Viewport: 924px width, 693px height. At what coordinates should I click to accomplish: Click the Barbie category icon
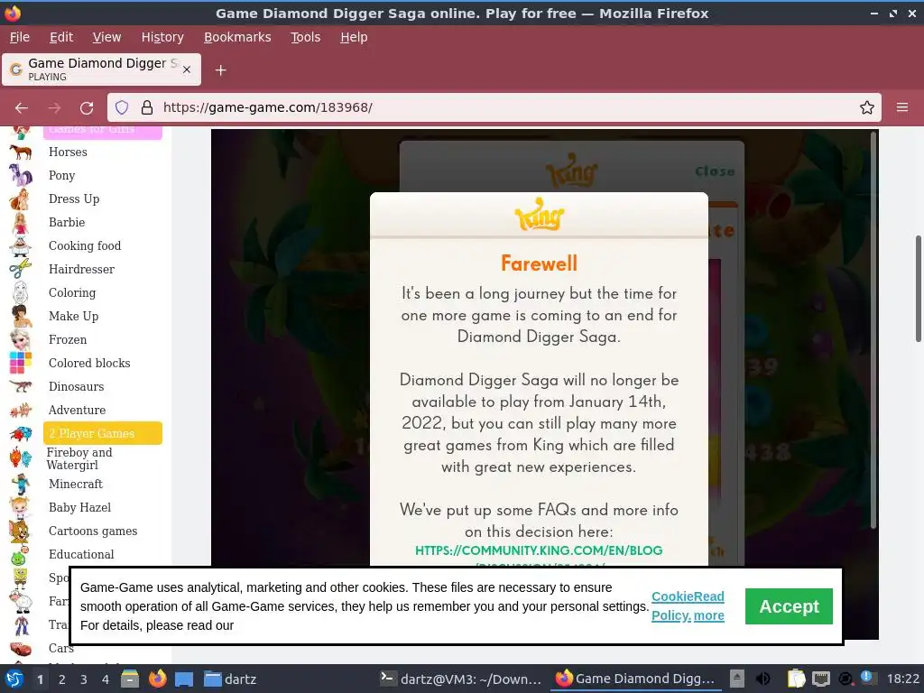point(21,223)
